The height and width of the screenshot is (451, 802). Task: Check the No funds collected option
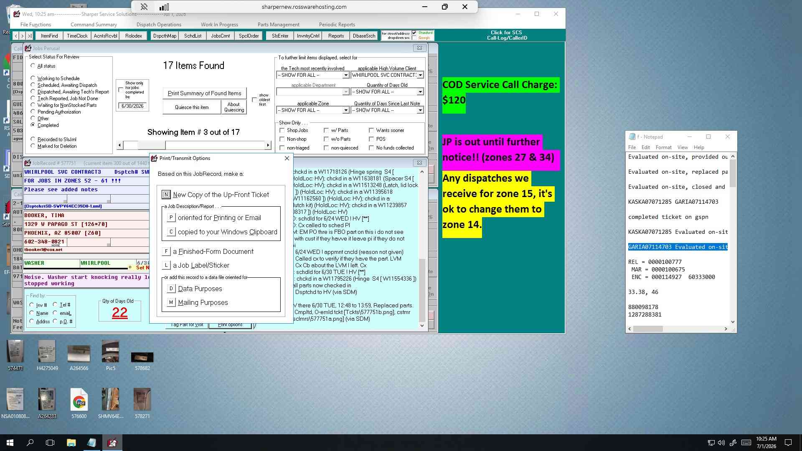pos(371,148)
